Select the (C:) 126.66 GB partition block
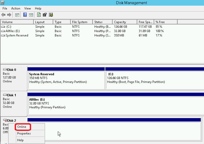This screenshot has width=204, height=144. pos(155,78)
